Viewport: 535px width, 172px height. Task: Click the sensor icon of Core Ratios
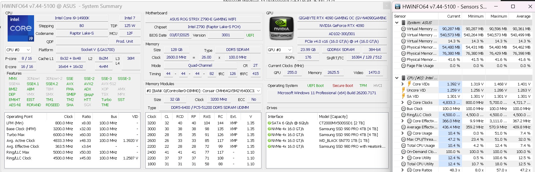[409, 170]
